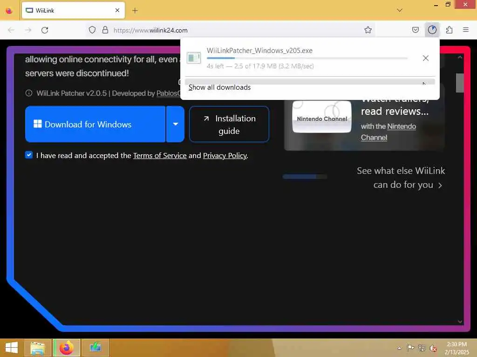
Task: Close the WiiLink tab
Action: (x=117, y=10)
